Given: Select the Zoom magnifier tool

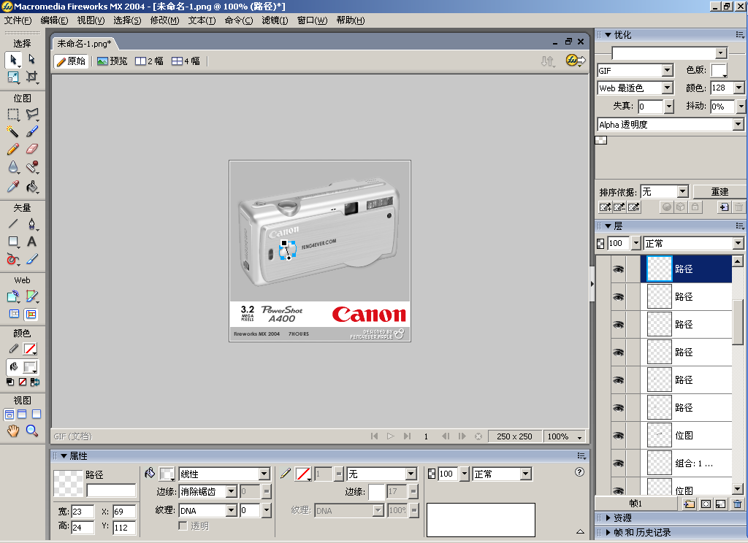Looking at the screenshot, I should click(x=31, y=431).
